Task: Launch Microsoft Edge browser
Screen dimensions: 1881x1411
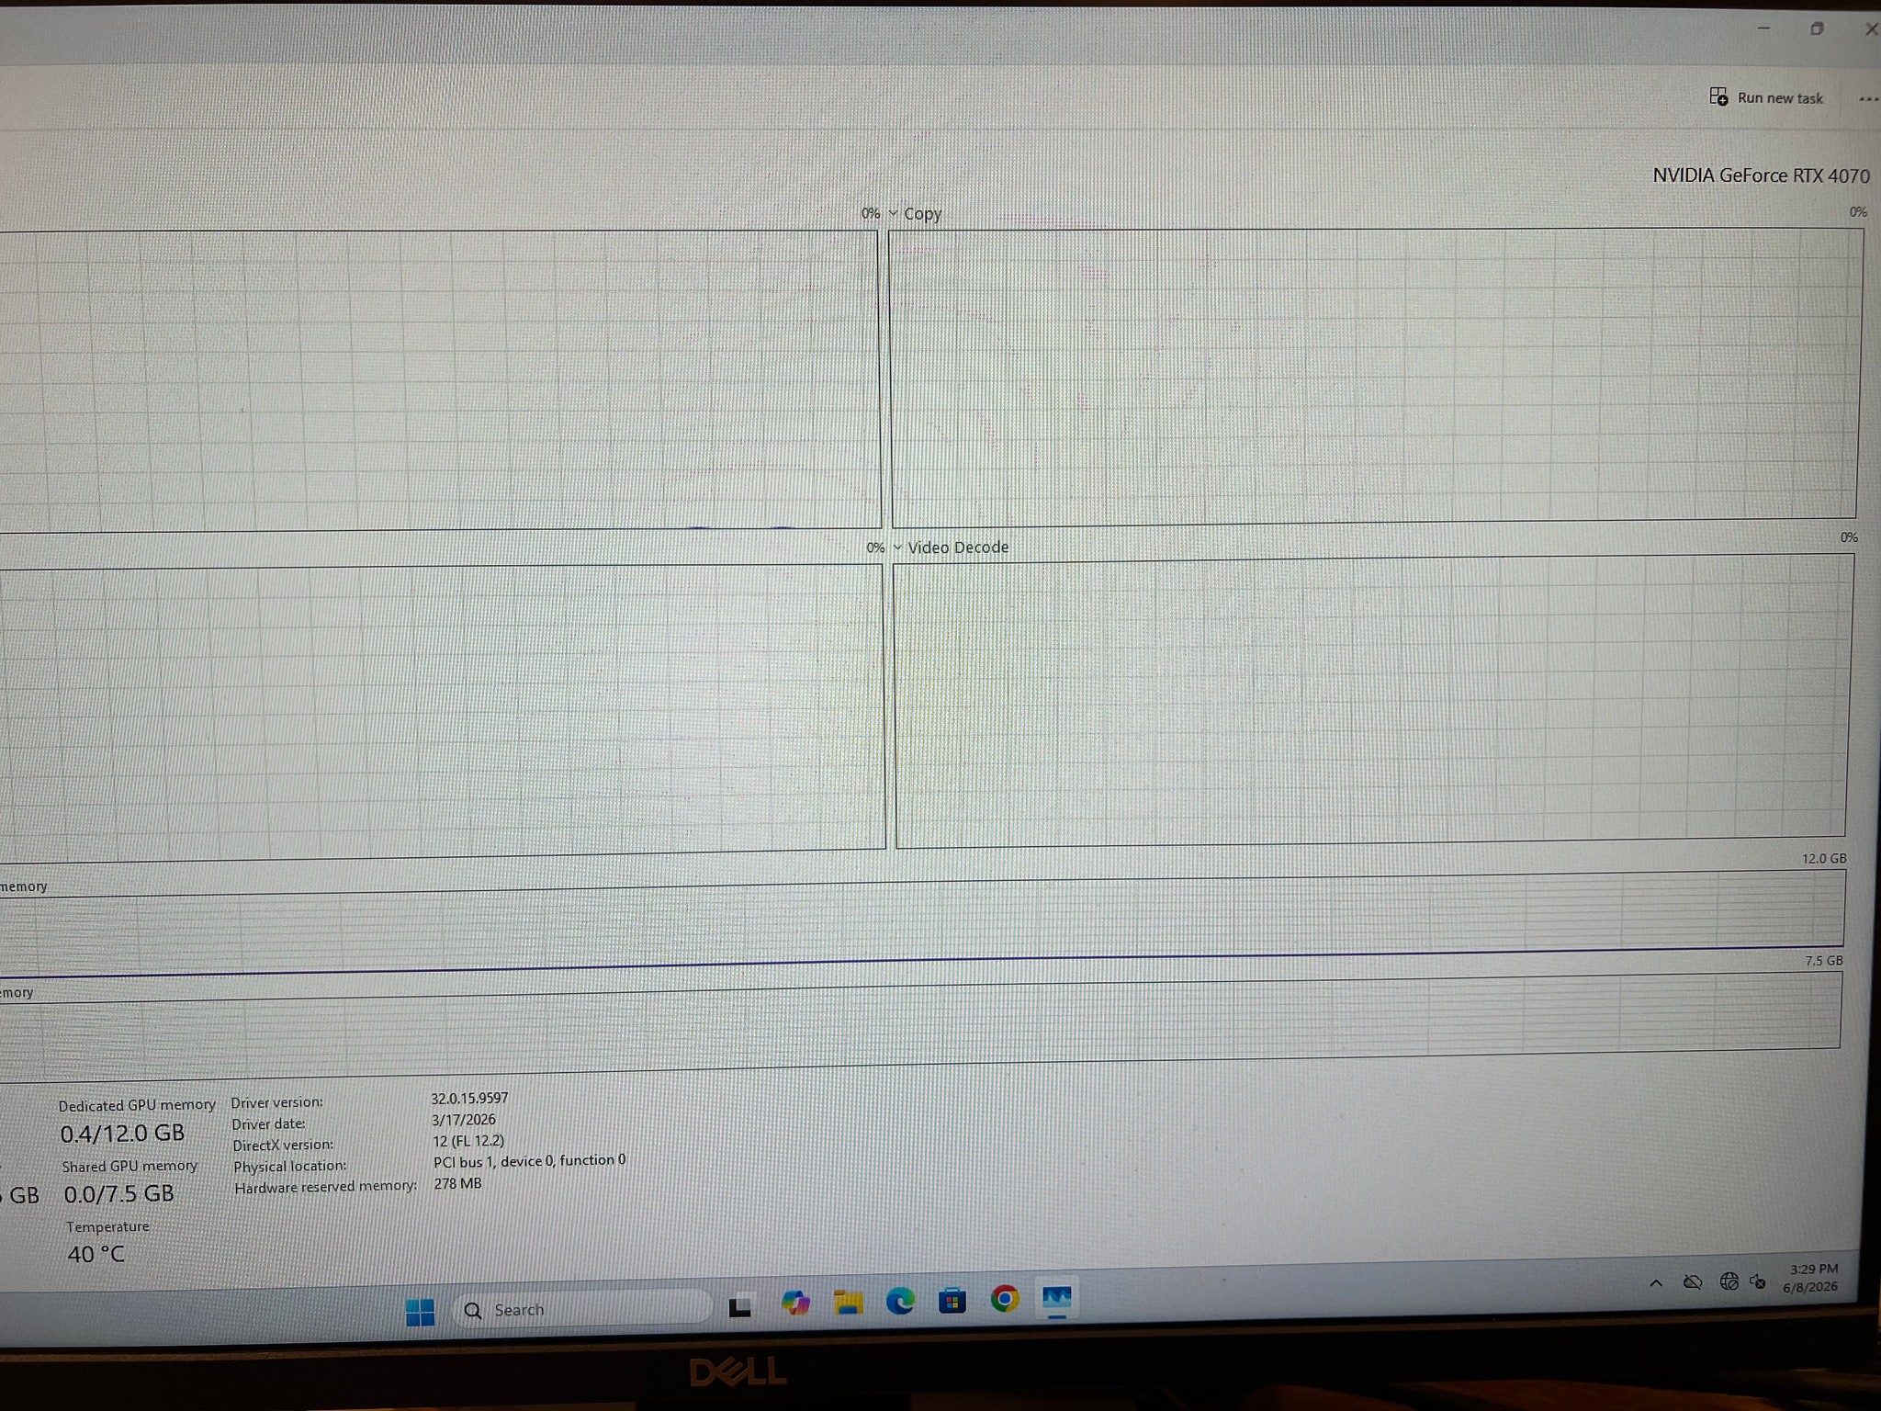Action: tap(900, 1301)
